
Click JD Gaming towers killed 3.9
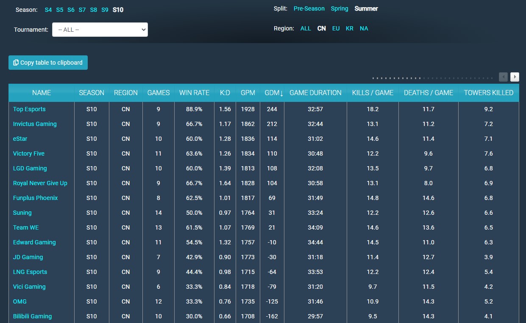tap(489, 257)
